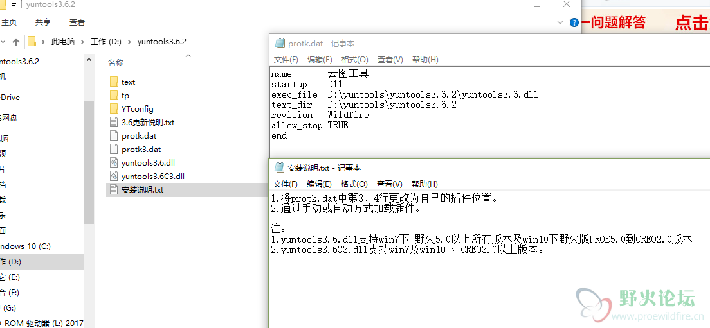Select drive (E:) in navigation pane
710x328 pixels.
[10, 277]
